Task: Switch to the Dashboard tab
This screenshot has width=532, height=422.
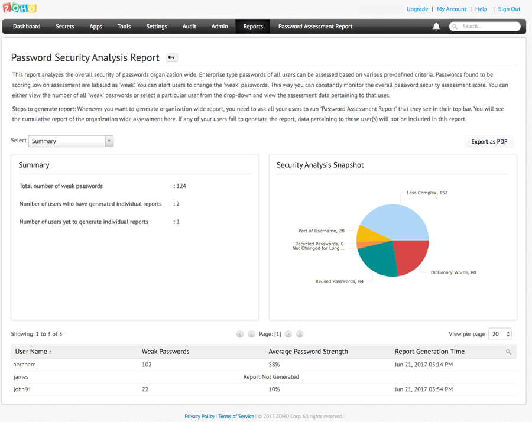Action: pos(27,27)
